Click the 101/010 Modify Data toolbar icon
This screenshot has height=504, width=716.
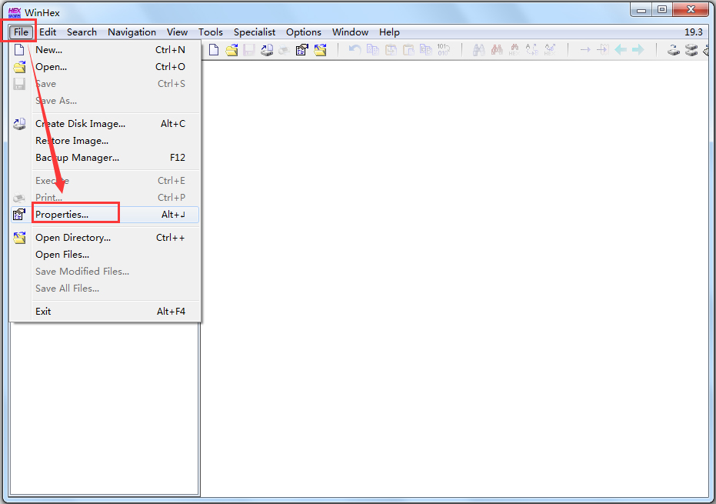point(444,49)
